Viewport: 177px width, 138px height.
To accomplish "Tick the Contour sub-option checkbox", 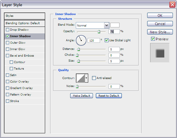I will point(11,62).
